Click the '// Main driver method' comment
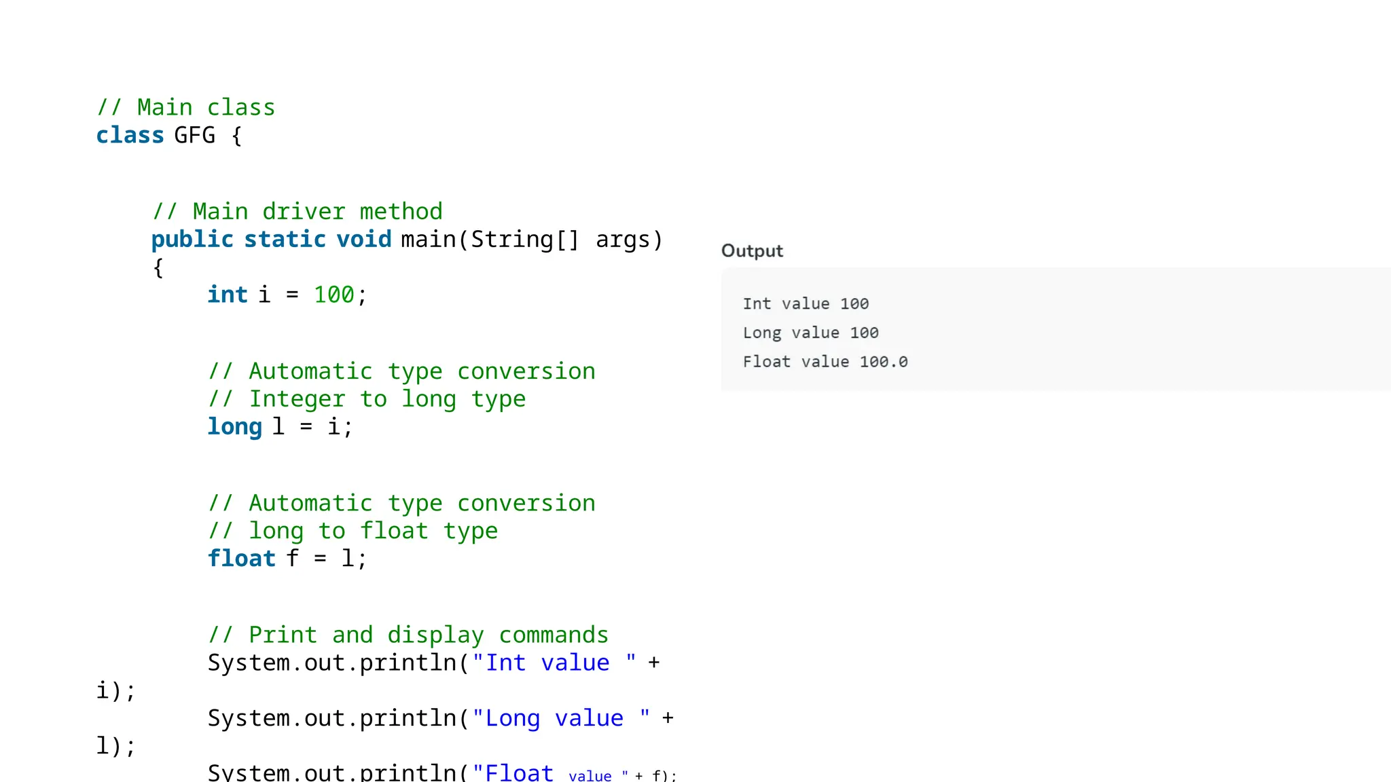Screen dimensions: 1391x782 pyautogui.click(x=297, y=211)
